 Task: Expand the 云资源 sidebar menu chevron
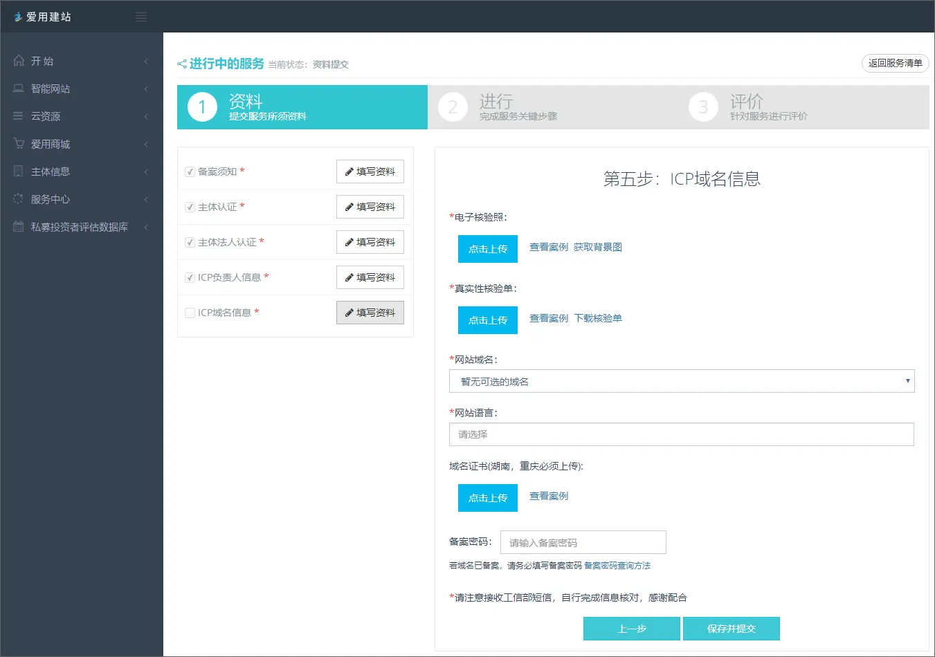click(146, 116)
